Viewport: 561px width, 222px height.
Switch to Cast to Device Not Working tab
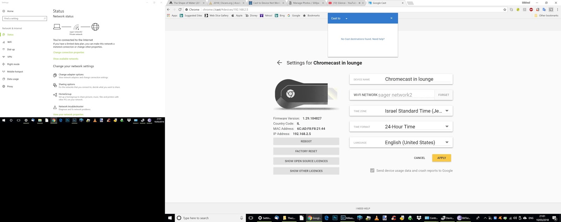[266, 3]
